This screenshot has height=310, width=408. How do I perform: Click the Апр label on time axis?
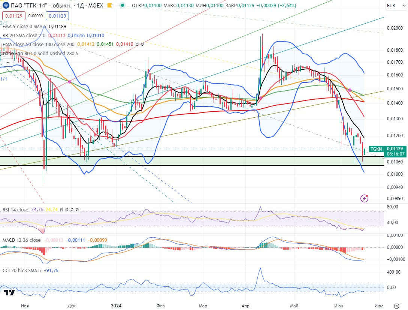click(245, 306)
